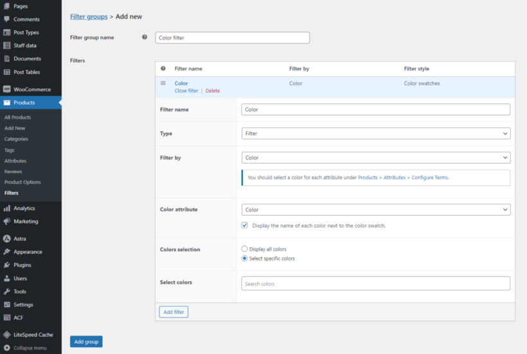Follow Products link in attribute notice
Viewport: 527px width, 354px height.
[368, 177]
